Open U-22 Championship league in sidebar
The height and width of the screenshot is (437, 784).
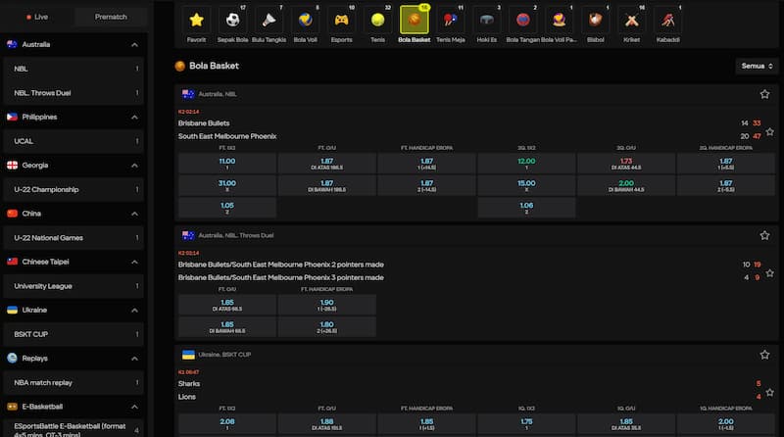tap(73, 189)
